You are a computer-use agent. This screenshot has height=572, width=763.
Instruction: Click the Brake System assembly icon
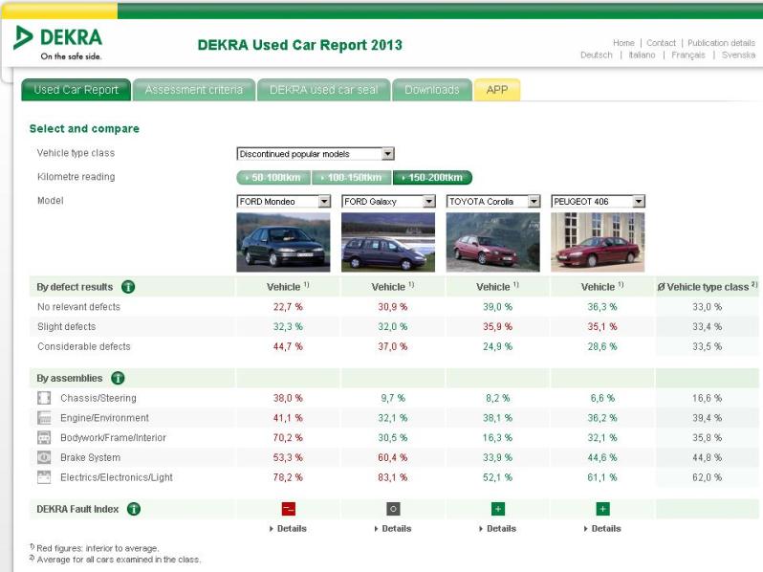44,458
